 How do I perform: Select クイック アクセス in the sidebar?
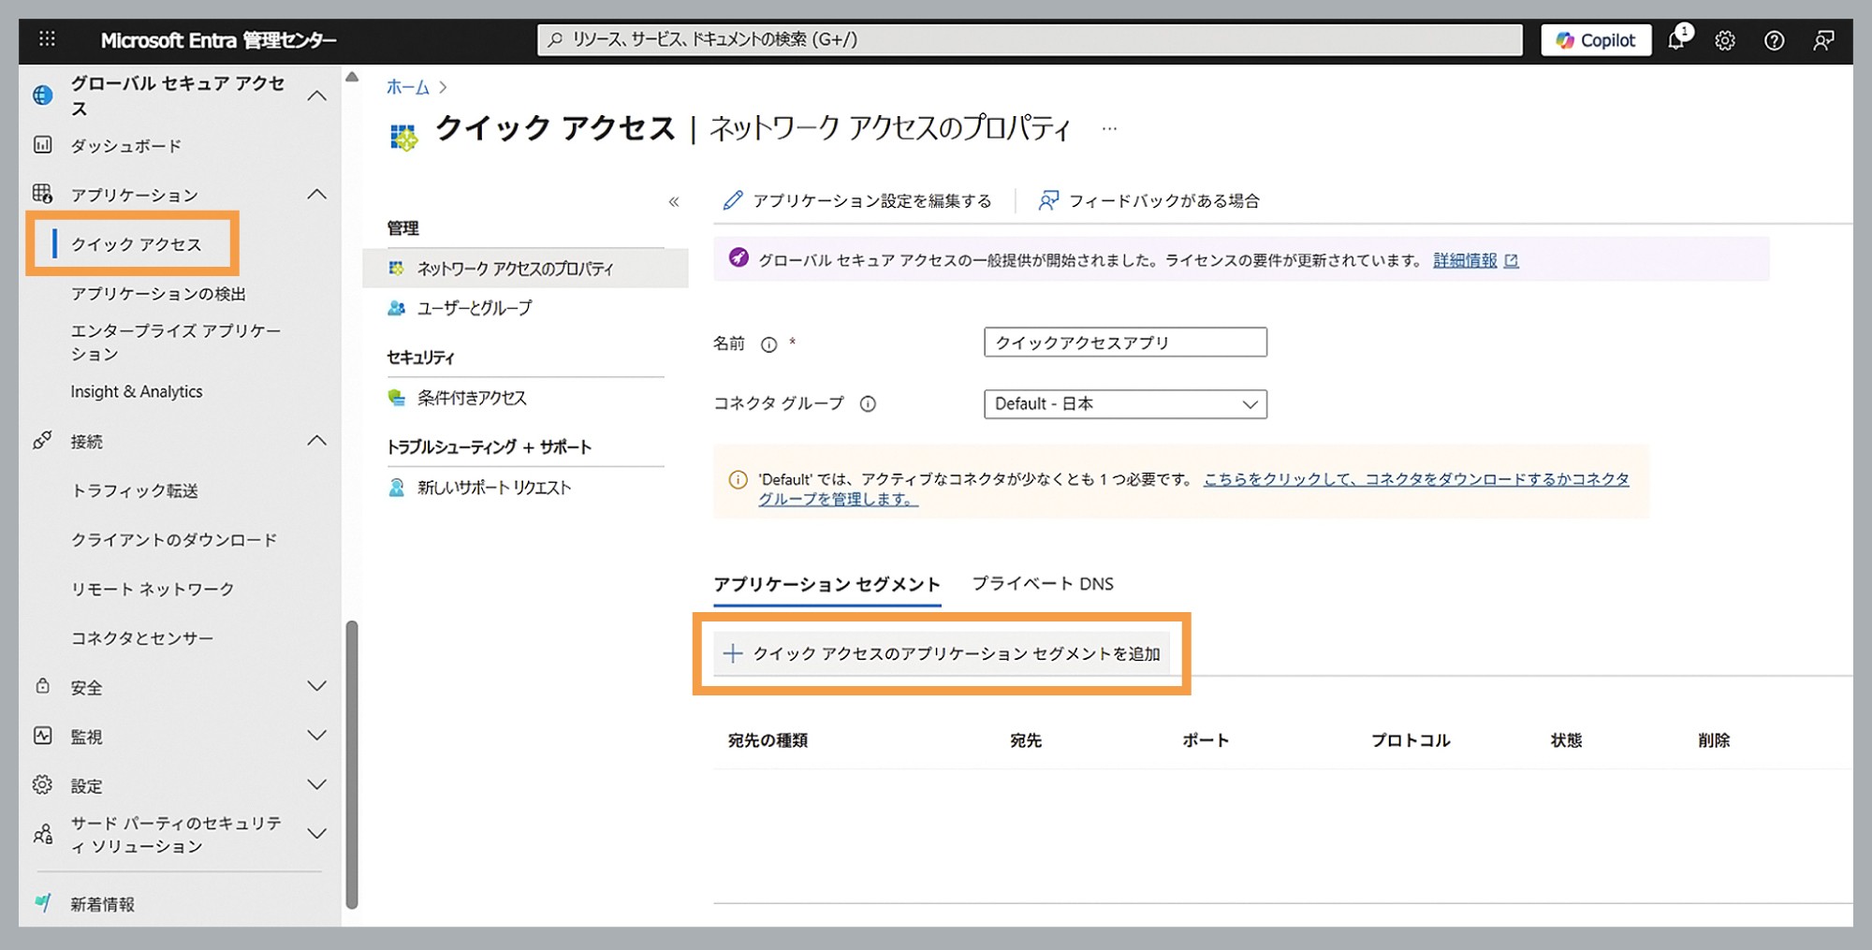(x=135, y=244)
